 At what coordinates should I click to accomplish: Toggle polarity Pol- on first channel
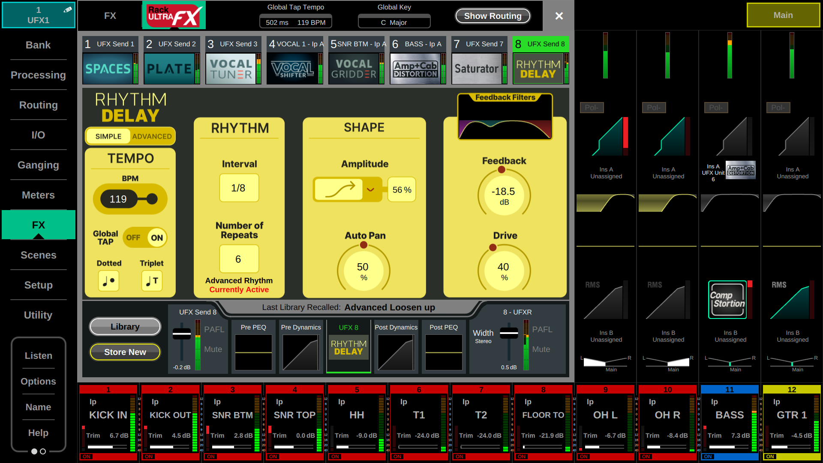592,108
